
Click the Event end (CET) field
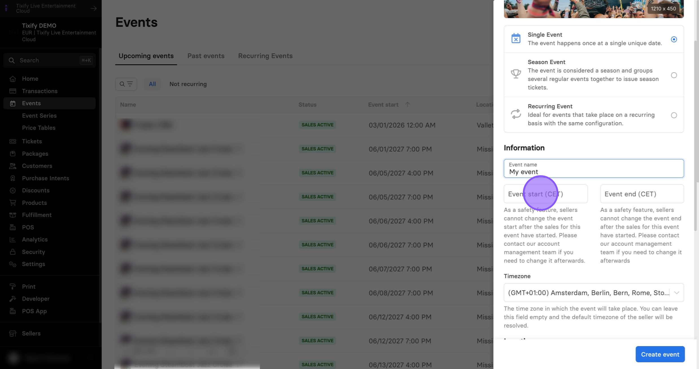coord(642,194)
